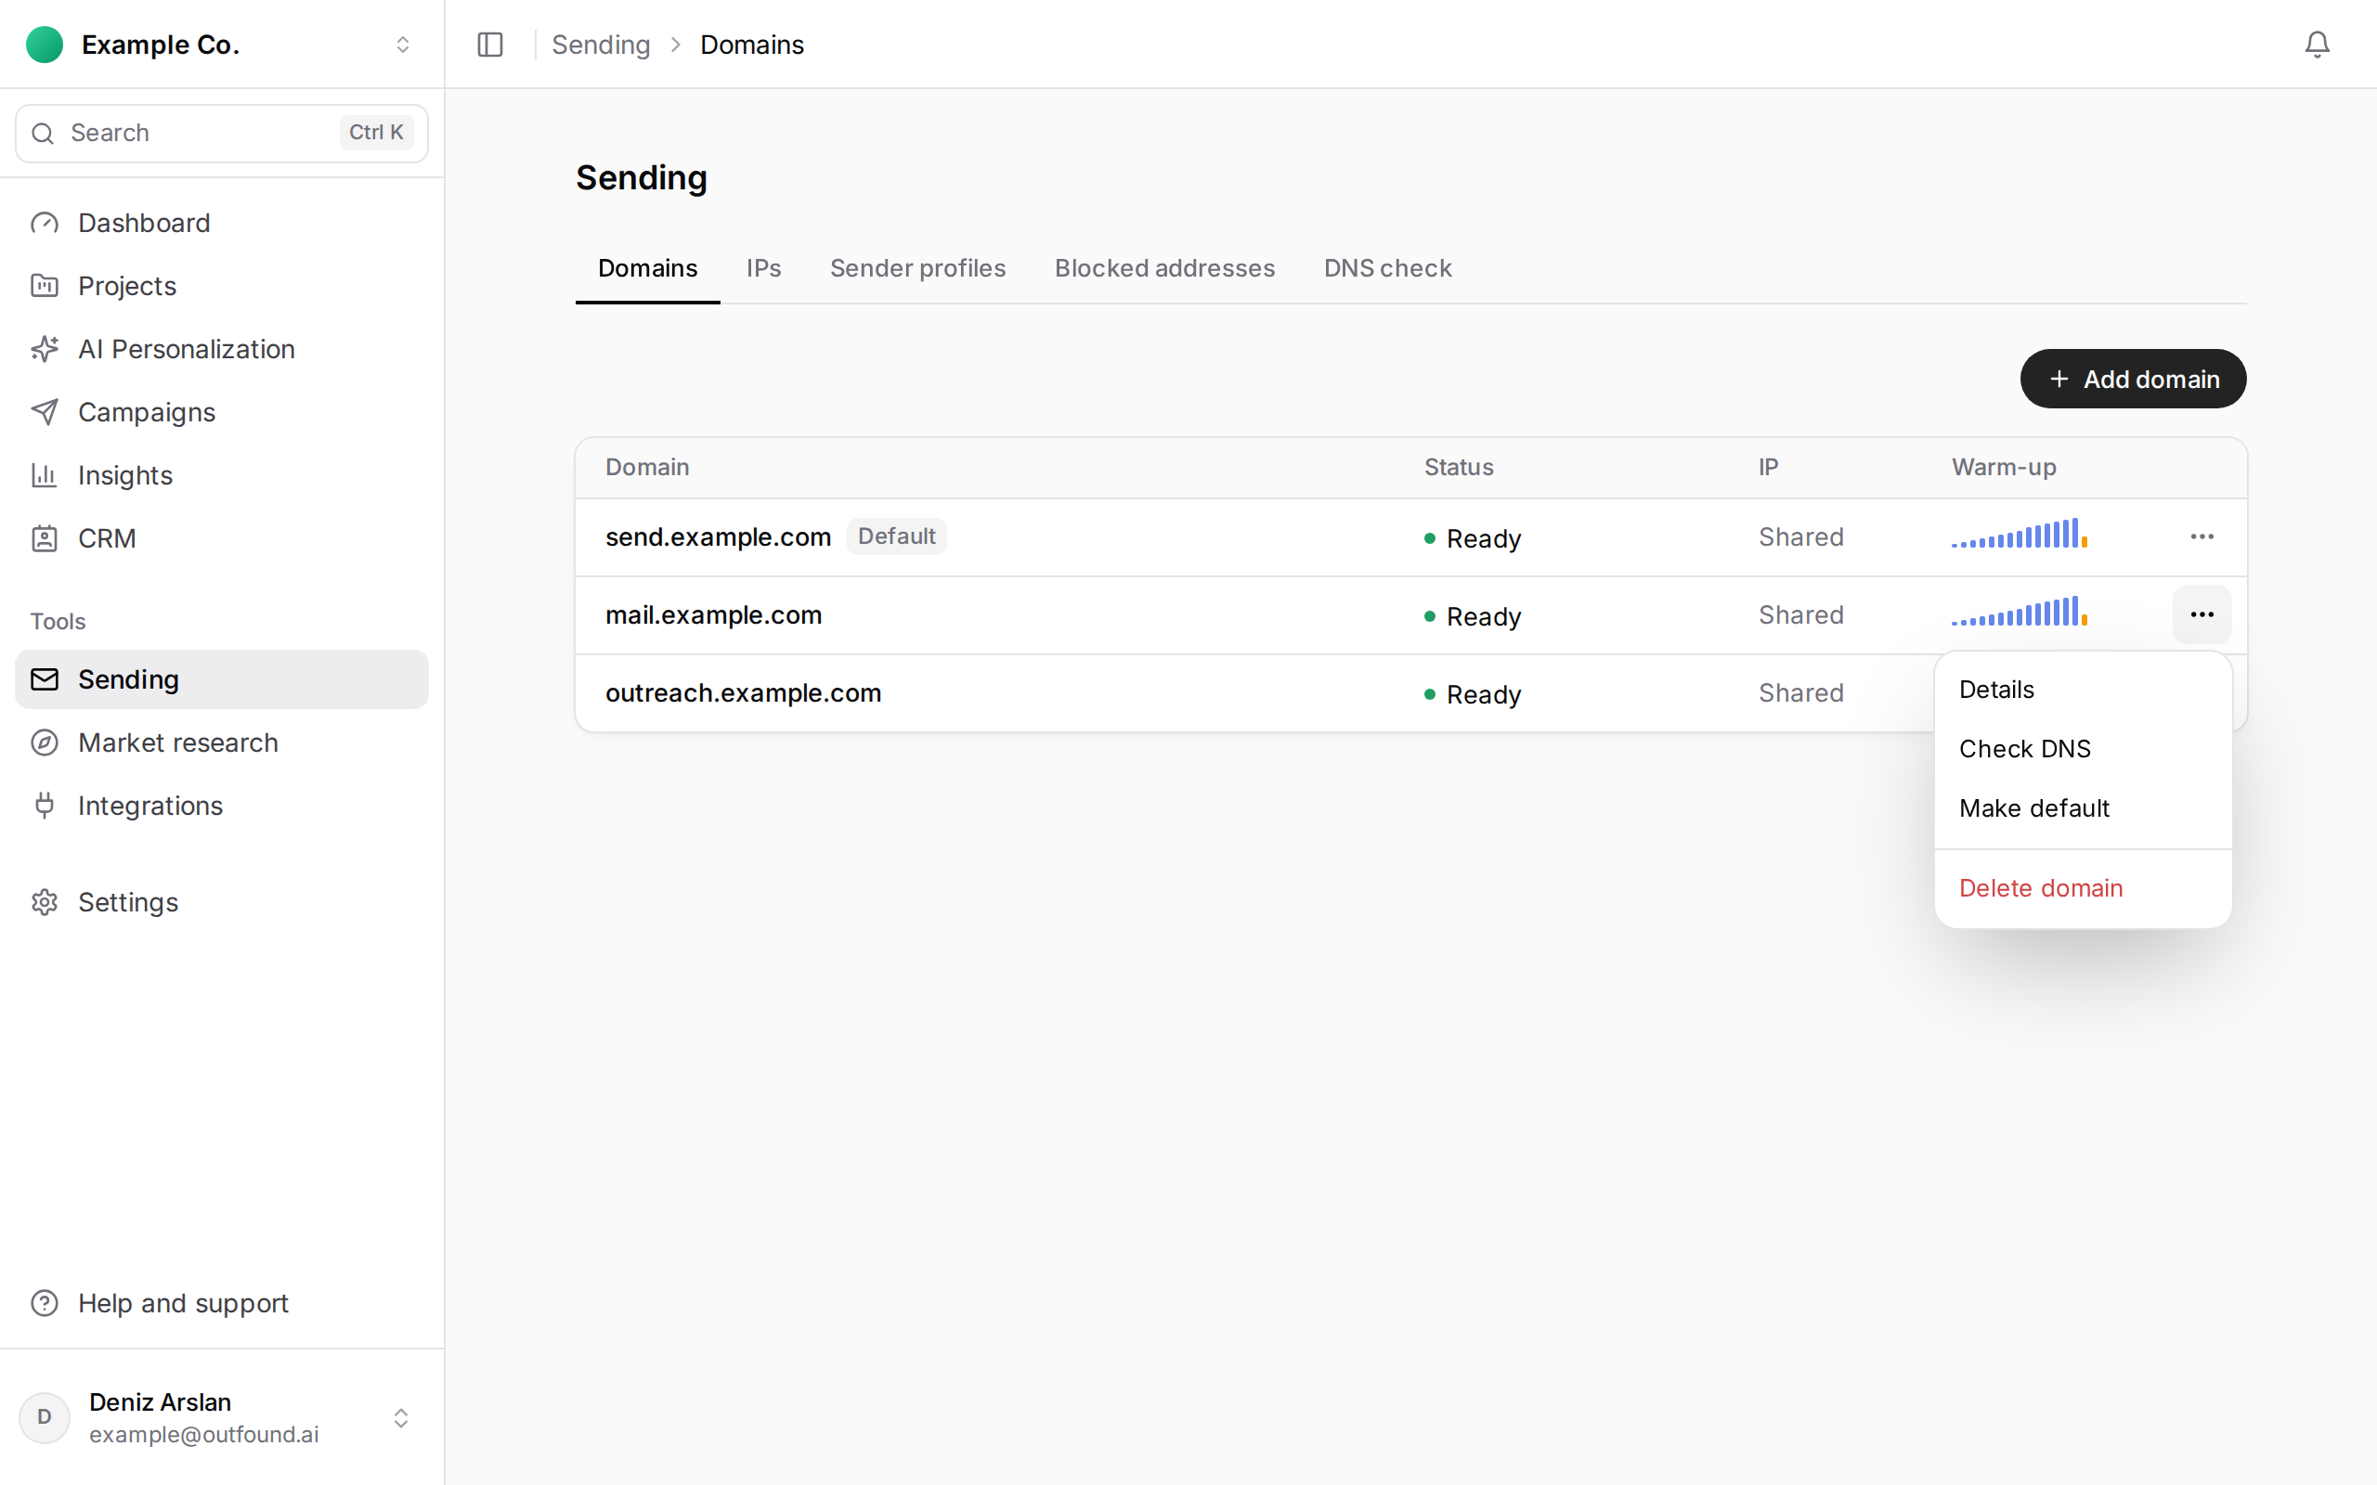2377x1485 pixels.
Task: Click the Projects folder icon
Action: pos(45,286)
